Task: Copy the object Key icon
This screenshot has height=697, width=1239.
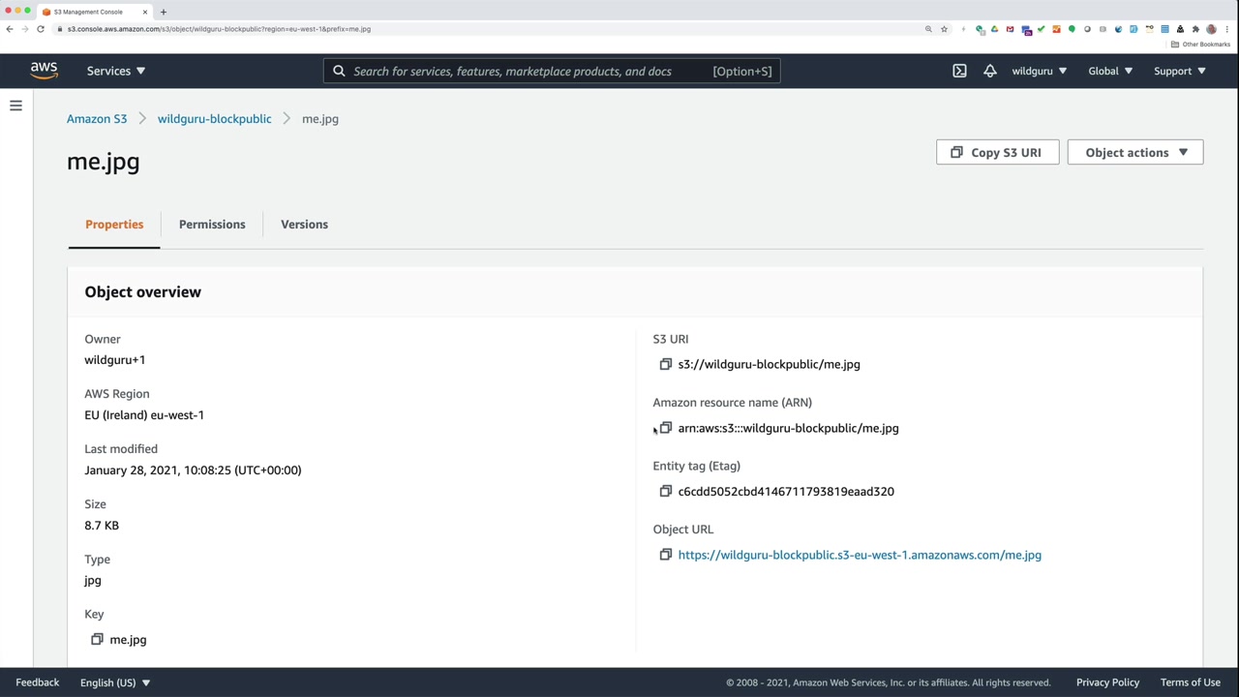Action: click(97, 639)
